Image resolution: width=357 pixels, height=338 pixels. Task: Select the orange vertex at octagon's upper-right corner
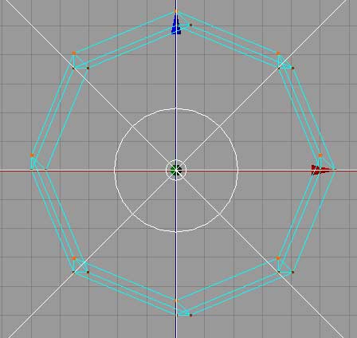[x=278, y=53]
